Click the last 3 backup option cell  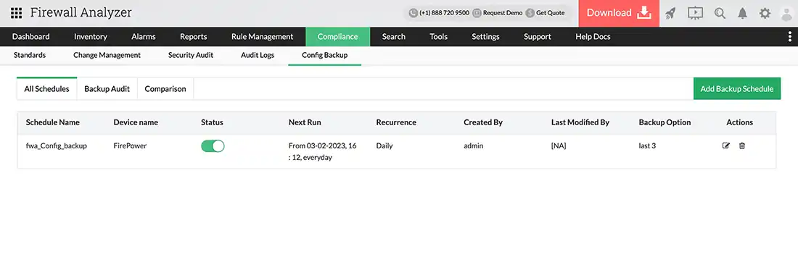[x=647, y=145]
